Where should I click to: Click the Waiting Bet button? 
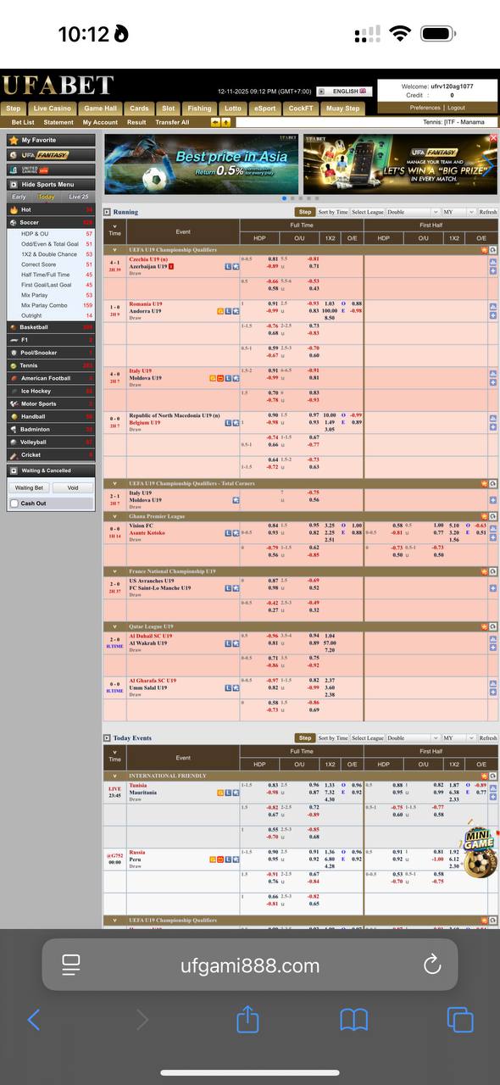(x=30, y=487)
